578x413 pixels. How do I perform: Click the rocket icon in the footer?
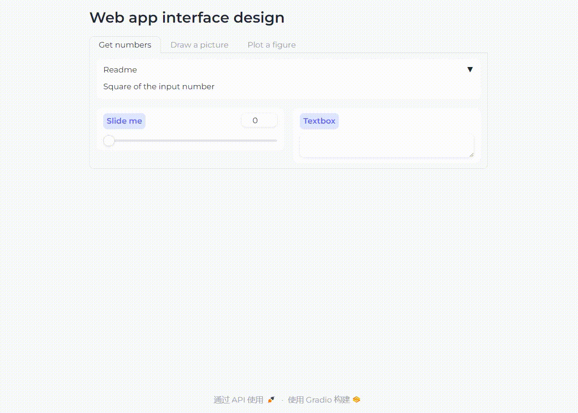pos(271,399)
